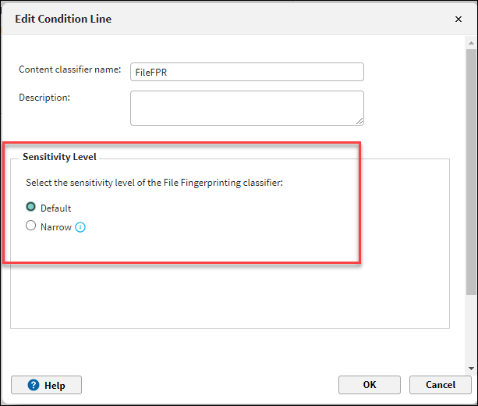The height and width of the screenshot is (406, 478).
Task: Click the question mark icon on Help
Action: click(34, 385)
